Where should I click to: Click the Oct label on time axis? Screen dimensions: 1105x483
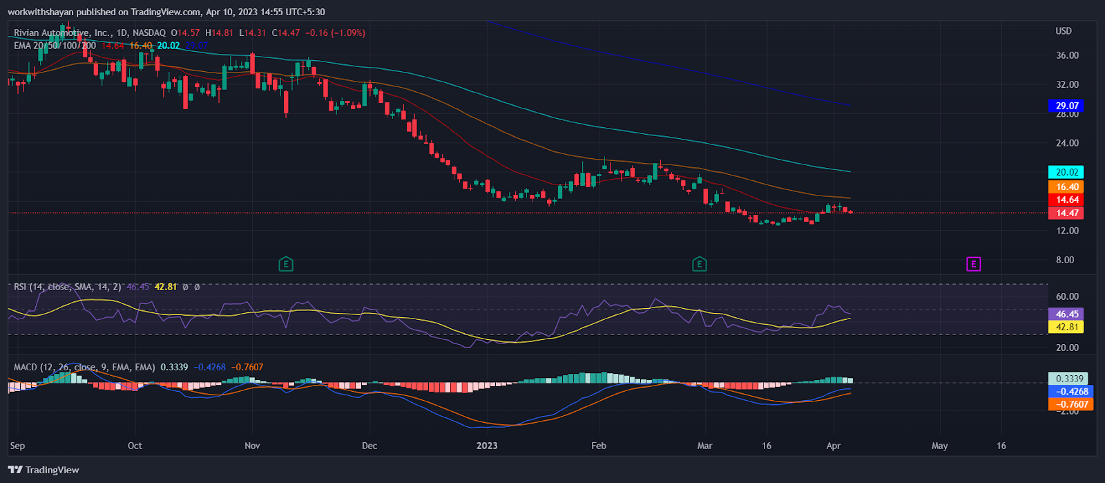click(x=135, y=446)
